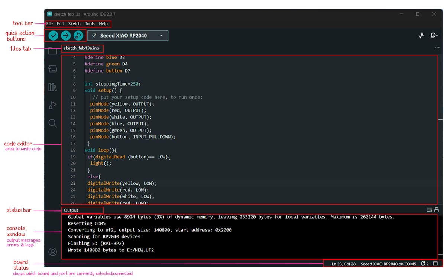Click the setup code comment on line 10

(148, 97)
